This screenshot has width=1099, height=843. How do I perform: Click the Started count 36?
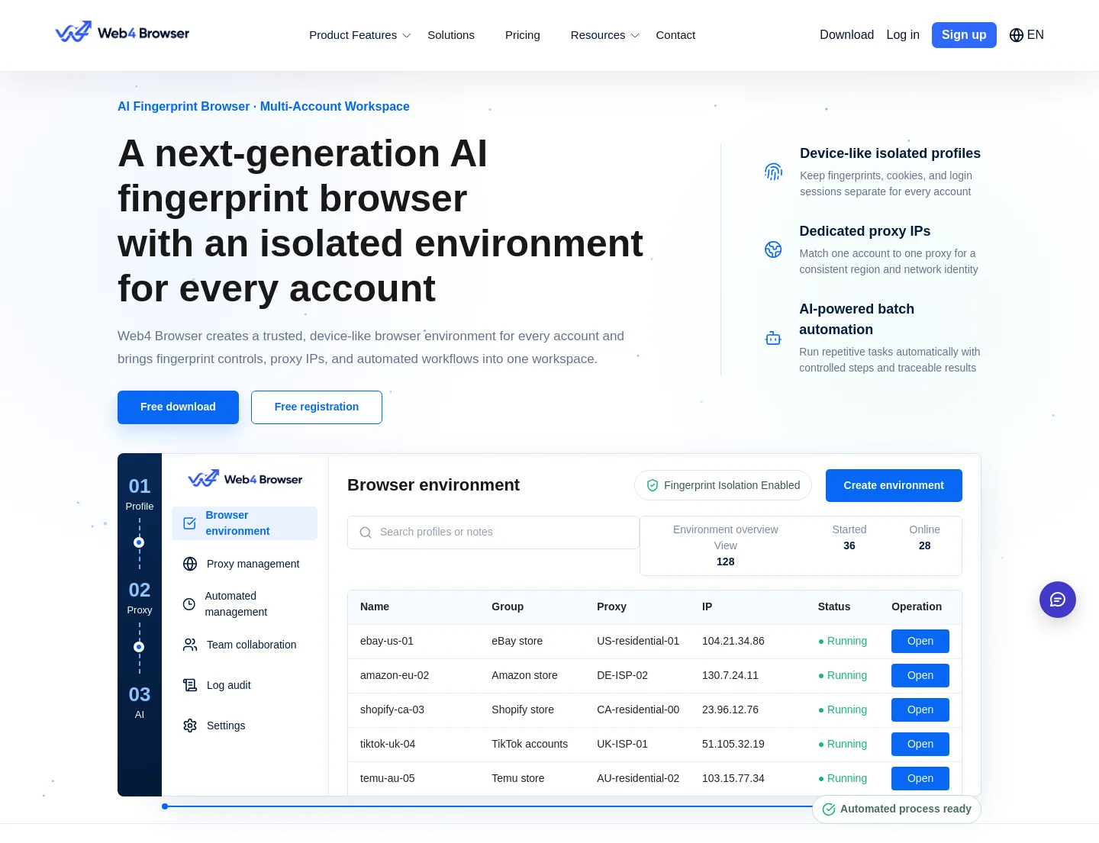[849, 546]
